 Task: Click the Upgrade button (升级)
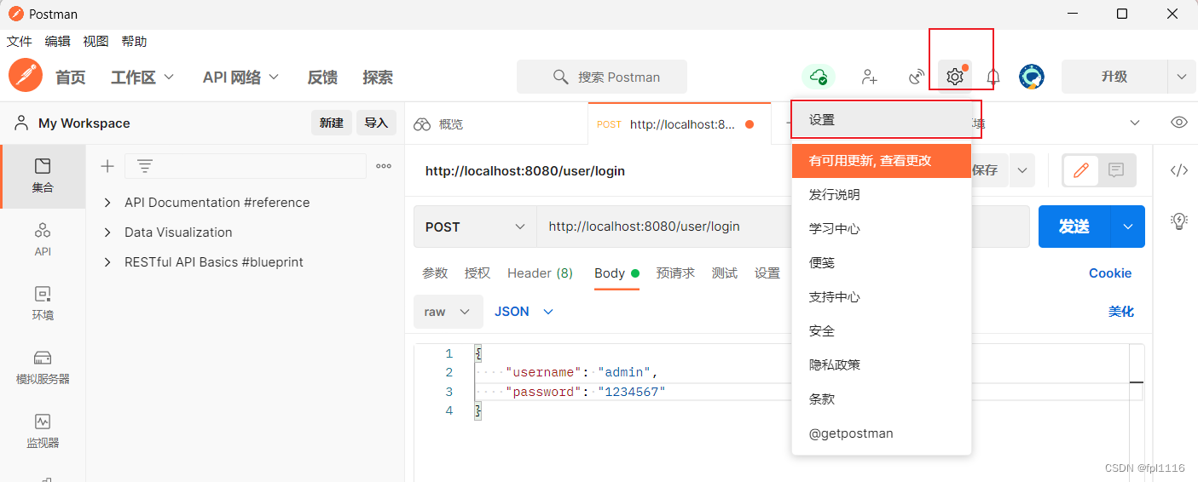[x=1114, y=77]
